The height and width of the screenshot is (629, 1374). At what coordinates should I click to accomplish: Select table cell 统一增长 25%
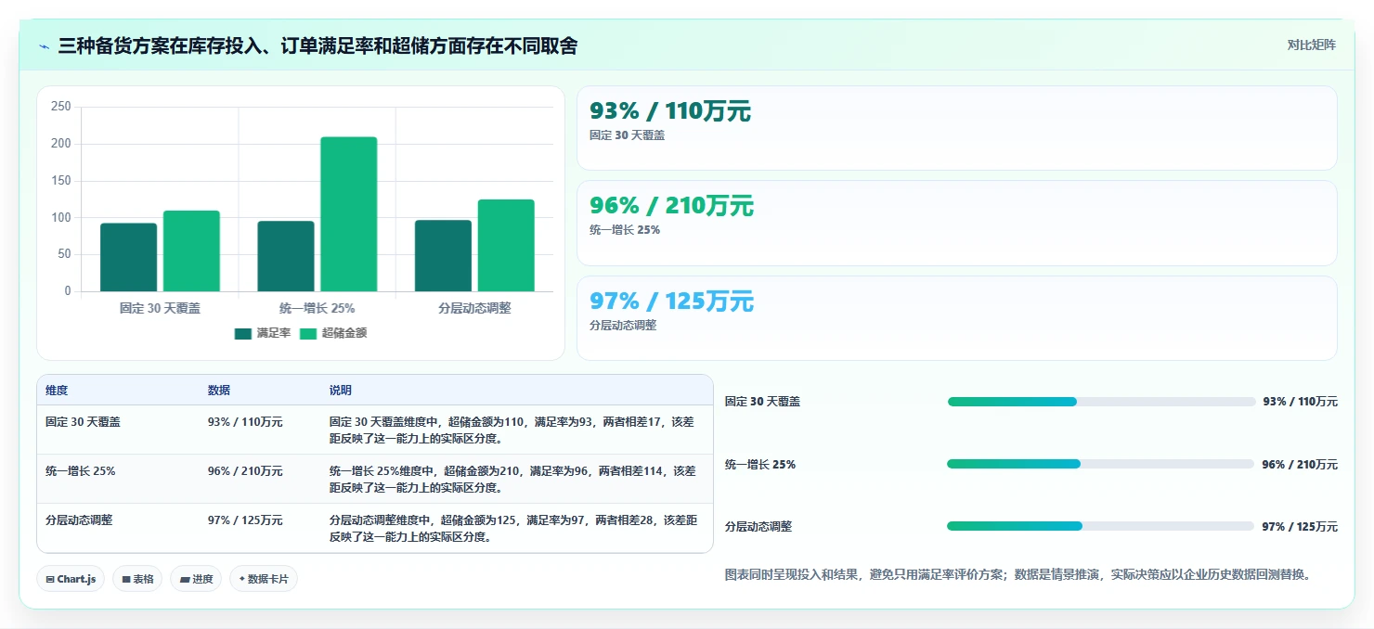(81, 470)
